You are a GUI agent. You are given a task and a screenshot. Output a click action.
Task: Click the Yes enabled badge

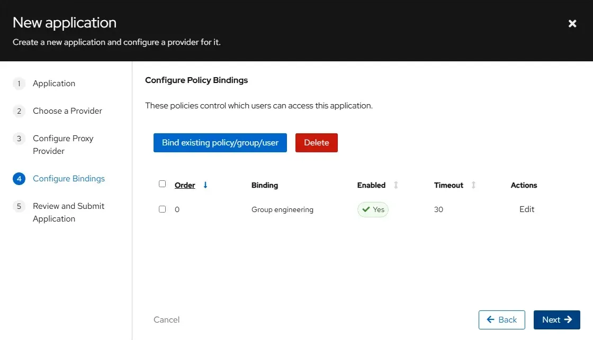(373, 210)
